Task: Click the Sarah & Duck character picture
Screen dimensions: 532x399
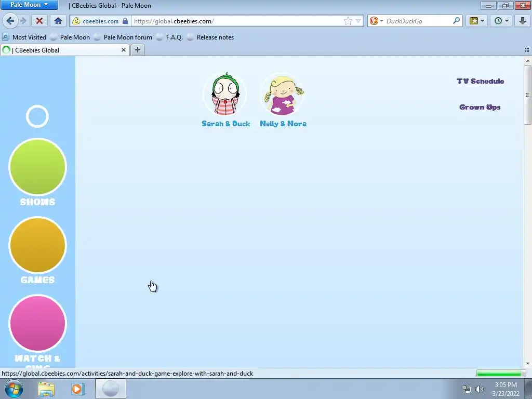Action: click(x=225, y=95)
